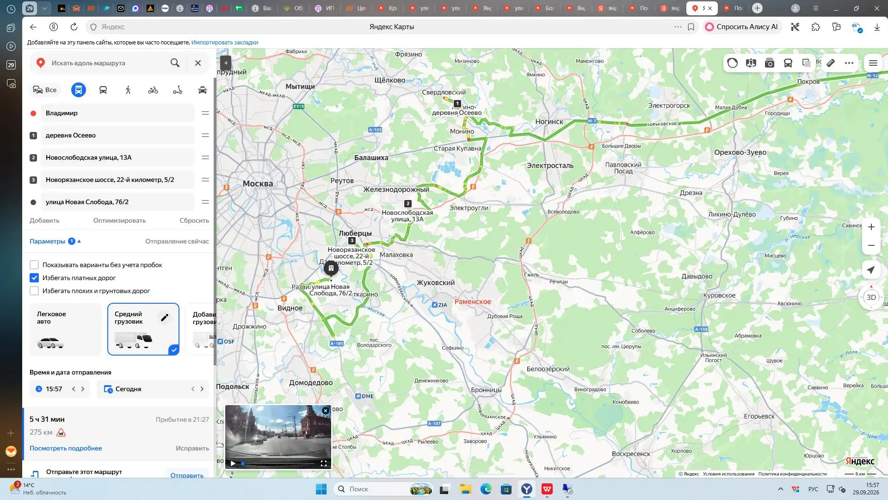888x500 pixels.
Task: Click 'Импортировать закладки' link
Action: [225, 43]
